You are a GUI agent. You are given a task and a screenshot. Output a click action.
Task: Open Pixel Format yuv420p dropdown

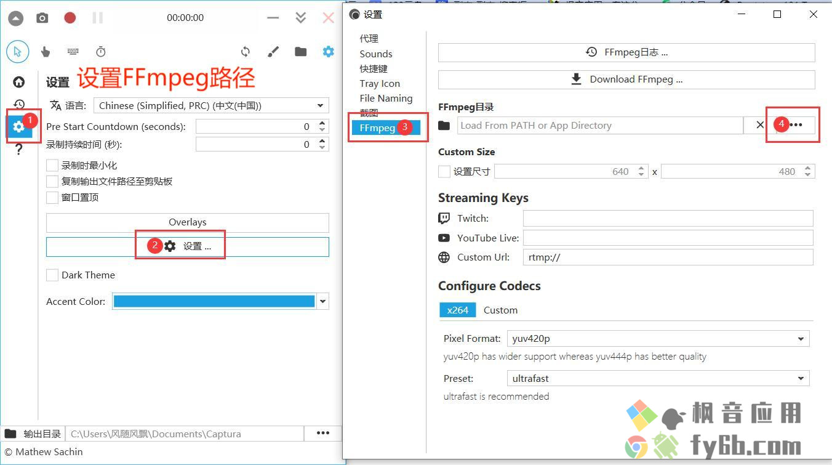658,339
